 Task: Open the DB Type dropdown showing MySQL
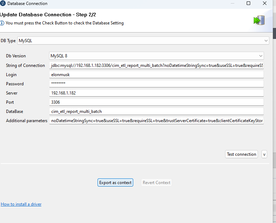[266, 41]
